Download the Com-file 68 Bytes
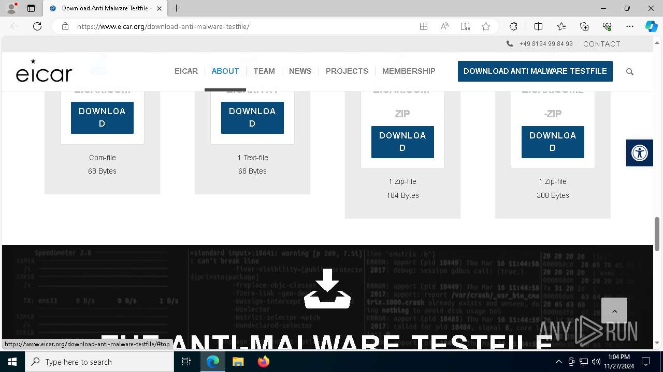The image size is (663, 372). [x=102, y=117]
